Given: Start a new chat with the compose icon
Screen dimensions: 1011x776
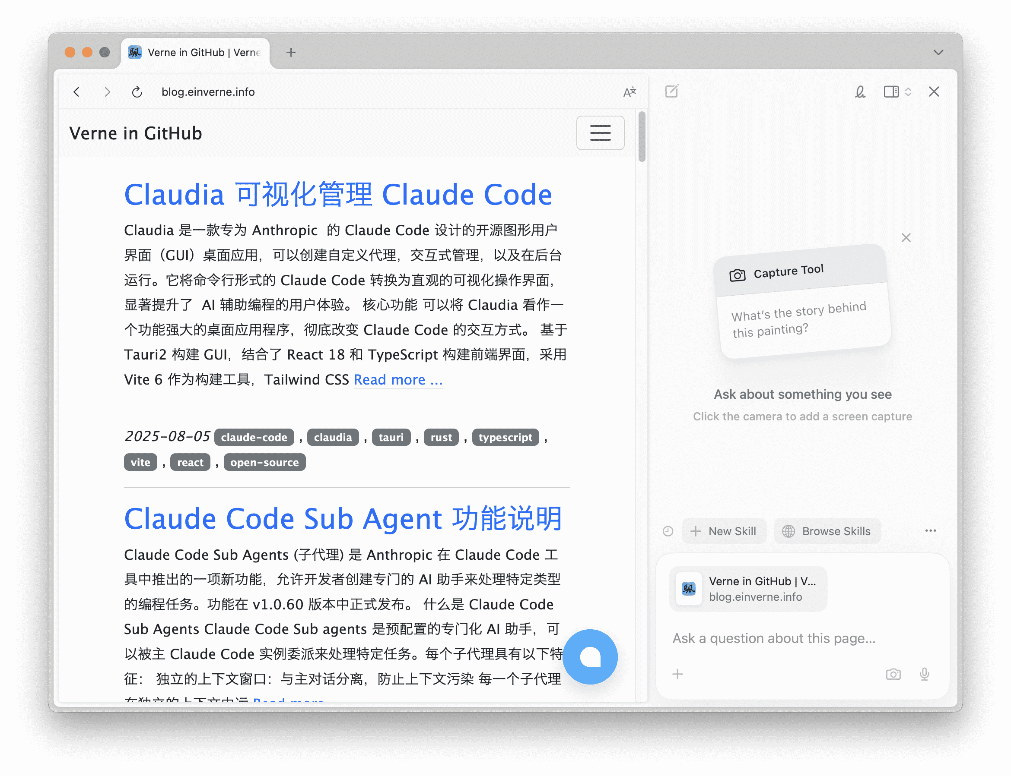Looking at the screenshot, I should click(672, 91).
